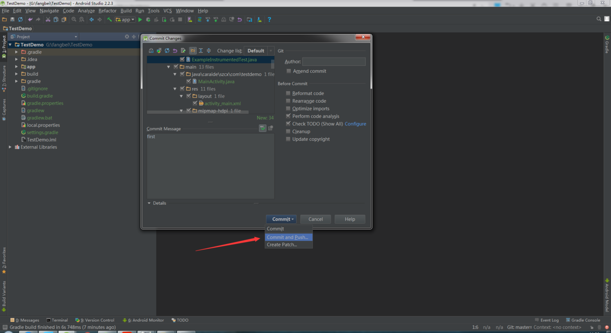Viewport: 611px width, 333px height.
Task: Choose the plain Commit menu option
Action: pos(288,229)
